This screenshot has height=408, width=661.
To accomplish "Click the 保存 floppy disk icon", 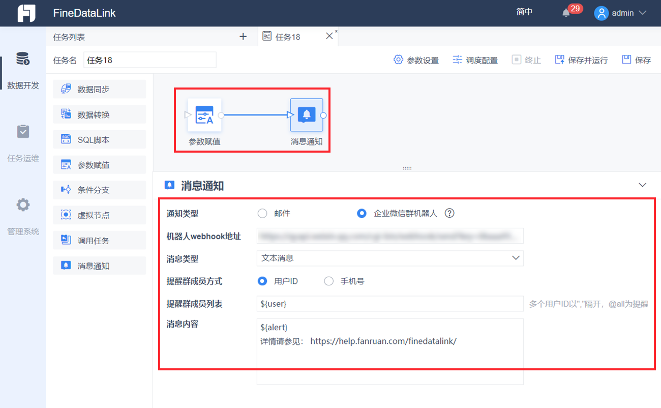I will (x=626, y=60).
